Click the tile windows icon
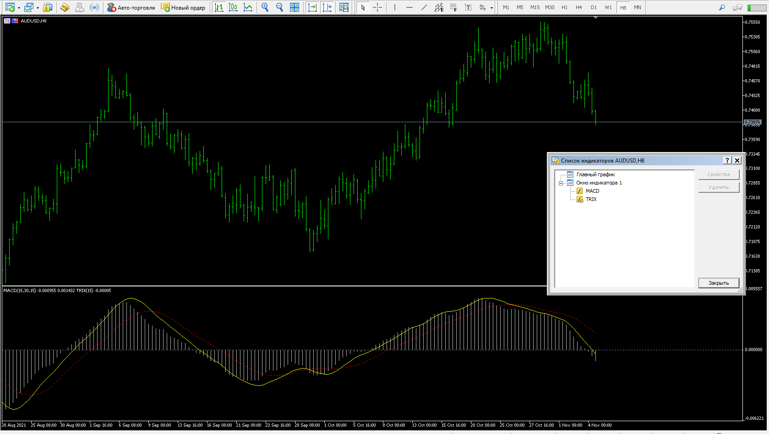 [295, 7]
